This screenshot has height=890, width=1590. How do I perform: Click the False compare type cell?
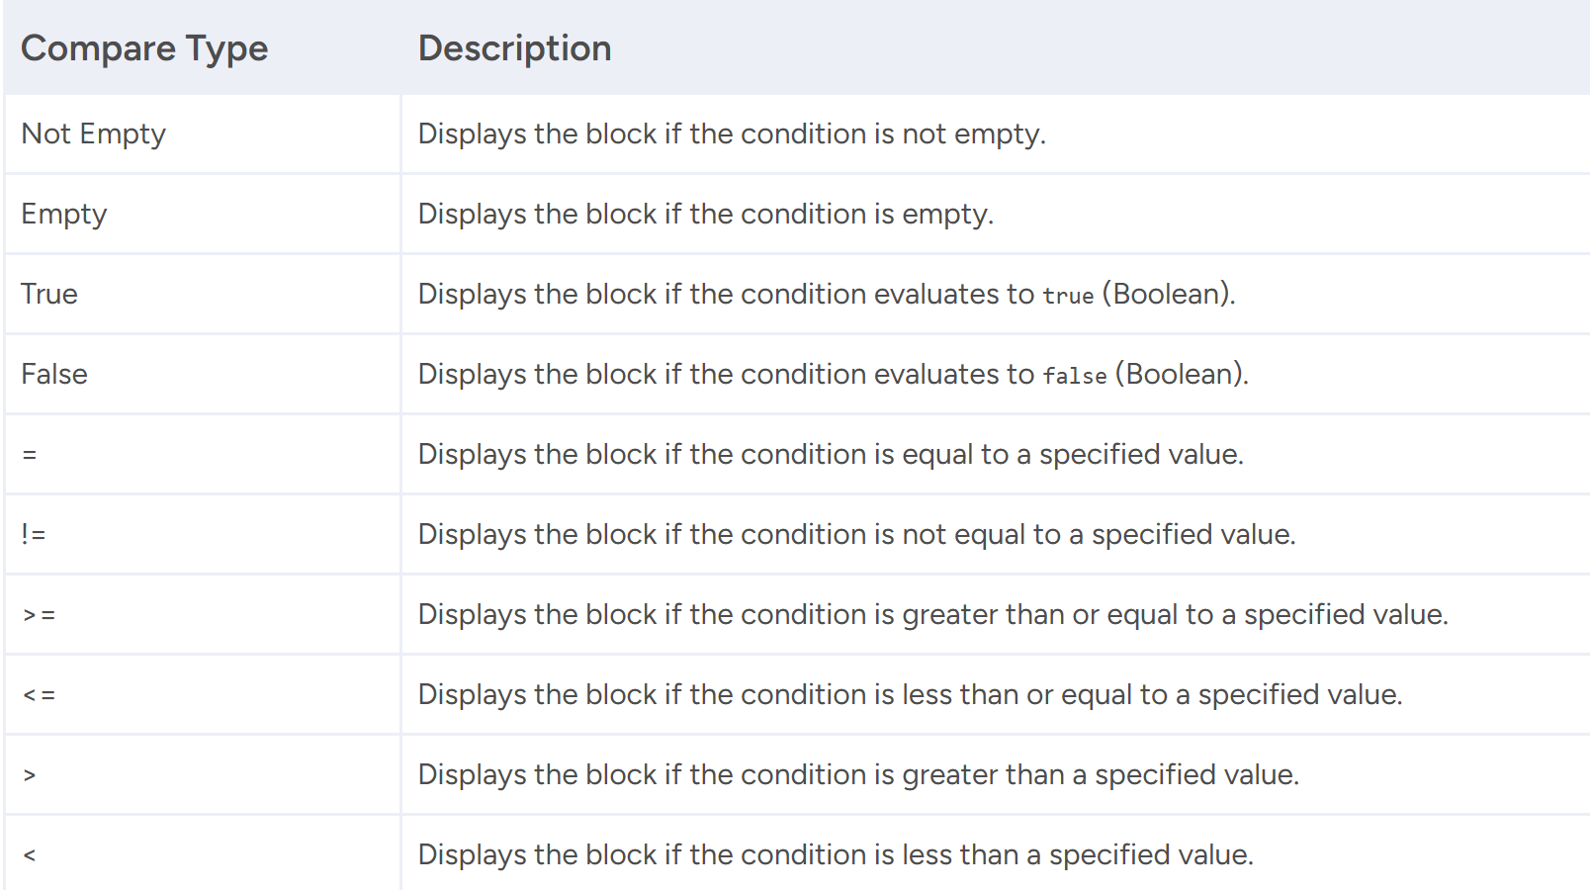point(54,374)
